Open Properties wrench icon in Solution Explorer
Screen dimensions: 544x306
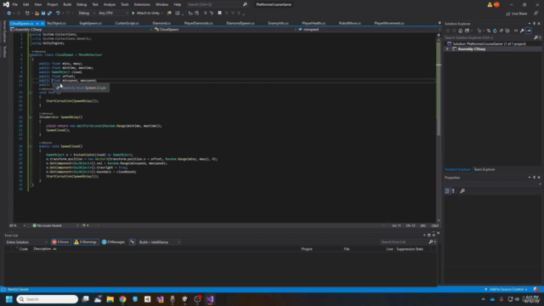pyautogui.click(x=522, y=31)
